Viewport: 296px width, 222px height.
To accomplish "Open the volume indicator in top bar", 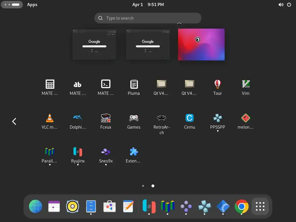I will 281,5.
